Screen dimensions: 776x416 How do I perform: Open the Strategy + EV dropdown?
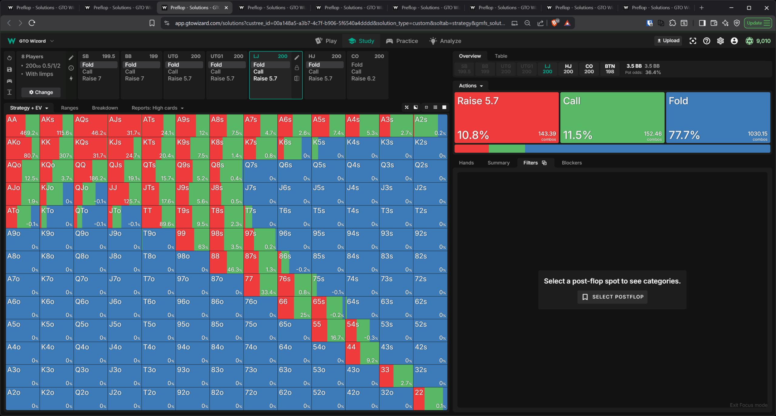29,108
